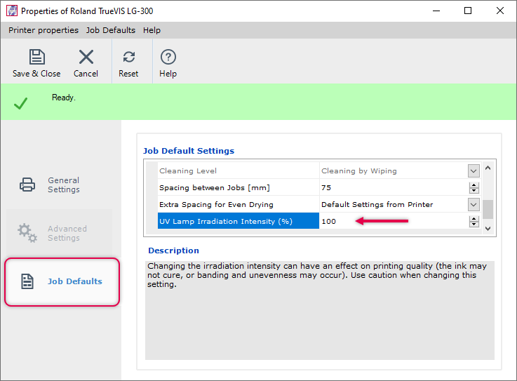Click the Ready status text
The image size is (517, 381).
(64, 98)
